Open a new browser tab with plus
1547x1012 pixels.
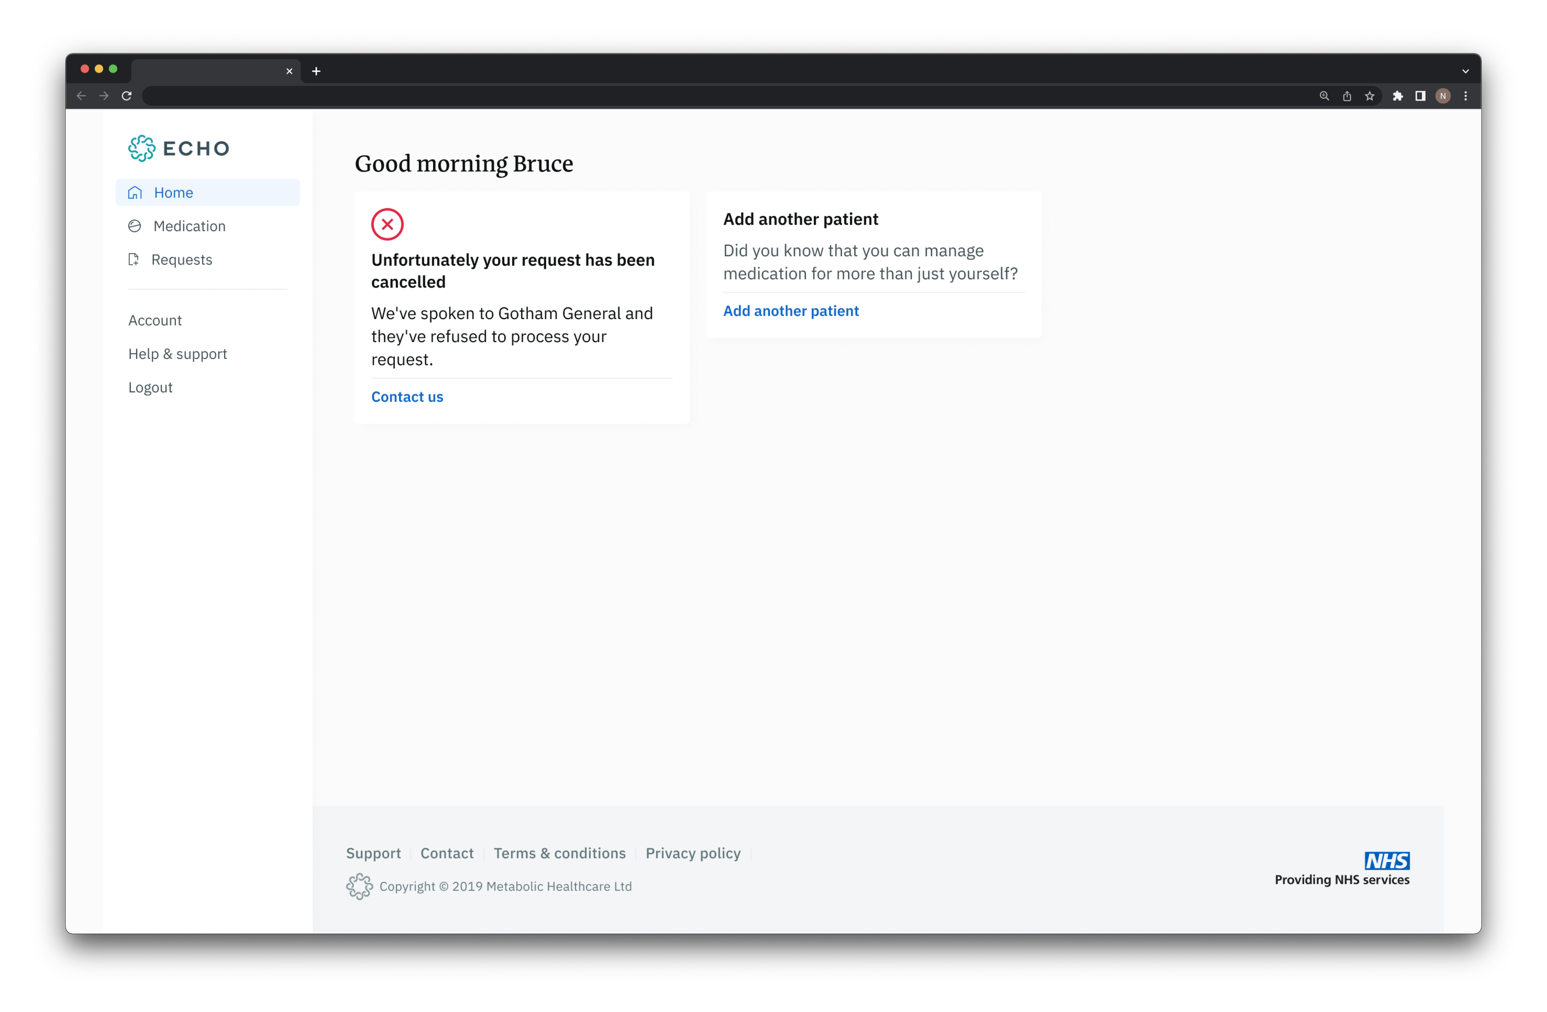pos(317,71)
